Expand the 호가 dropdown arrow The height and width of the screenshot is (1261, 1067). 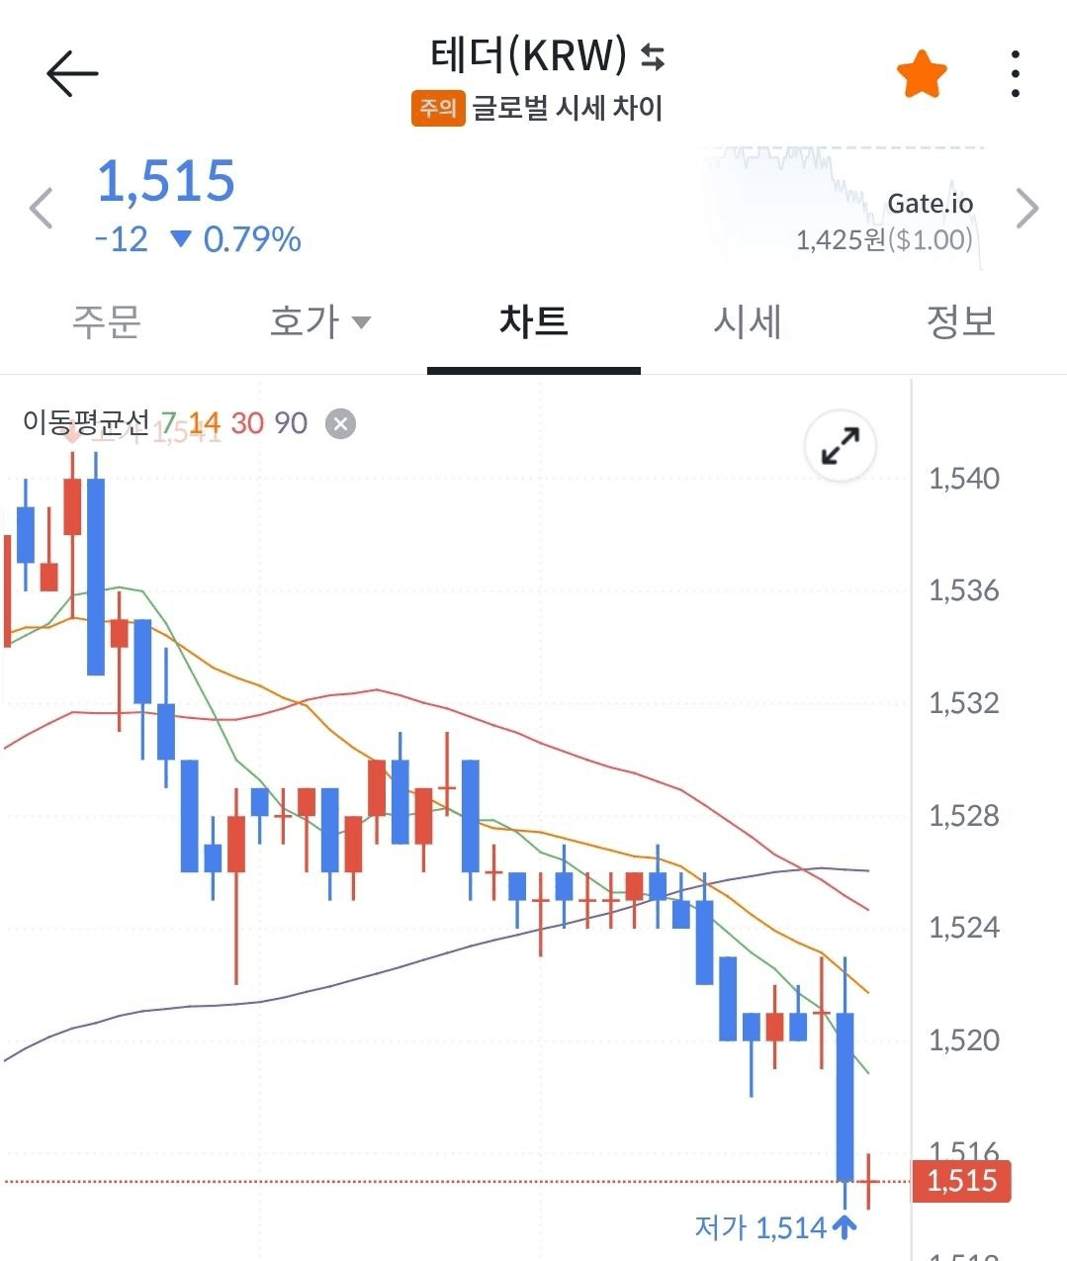[x=362, y=322]
